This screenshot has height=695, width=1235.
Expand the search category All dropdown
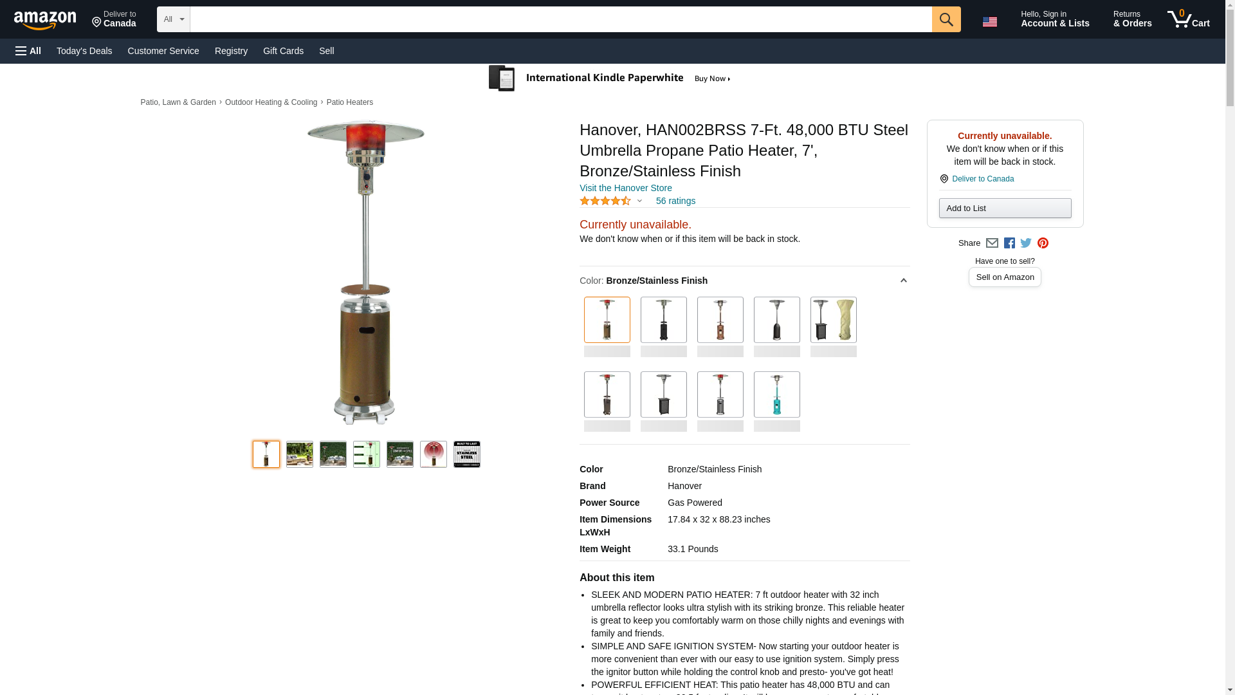(x=174, y=19)
